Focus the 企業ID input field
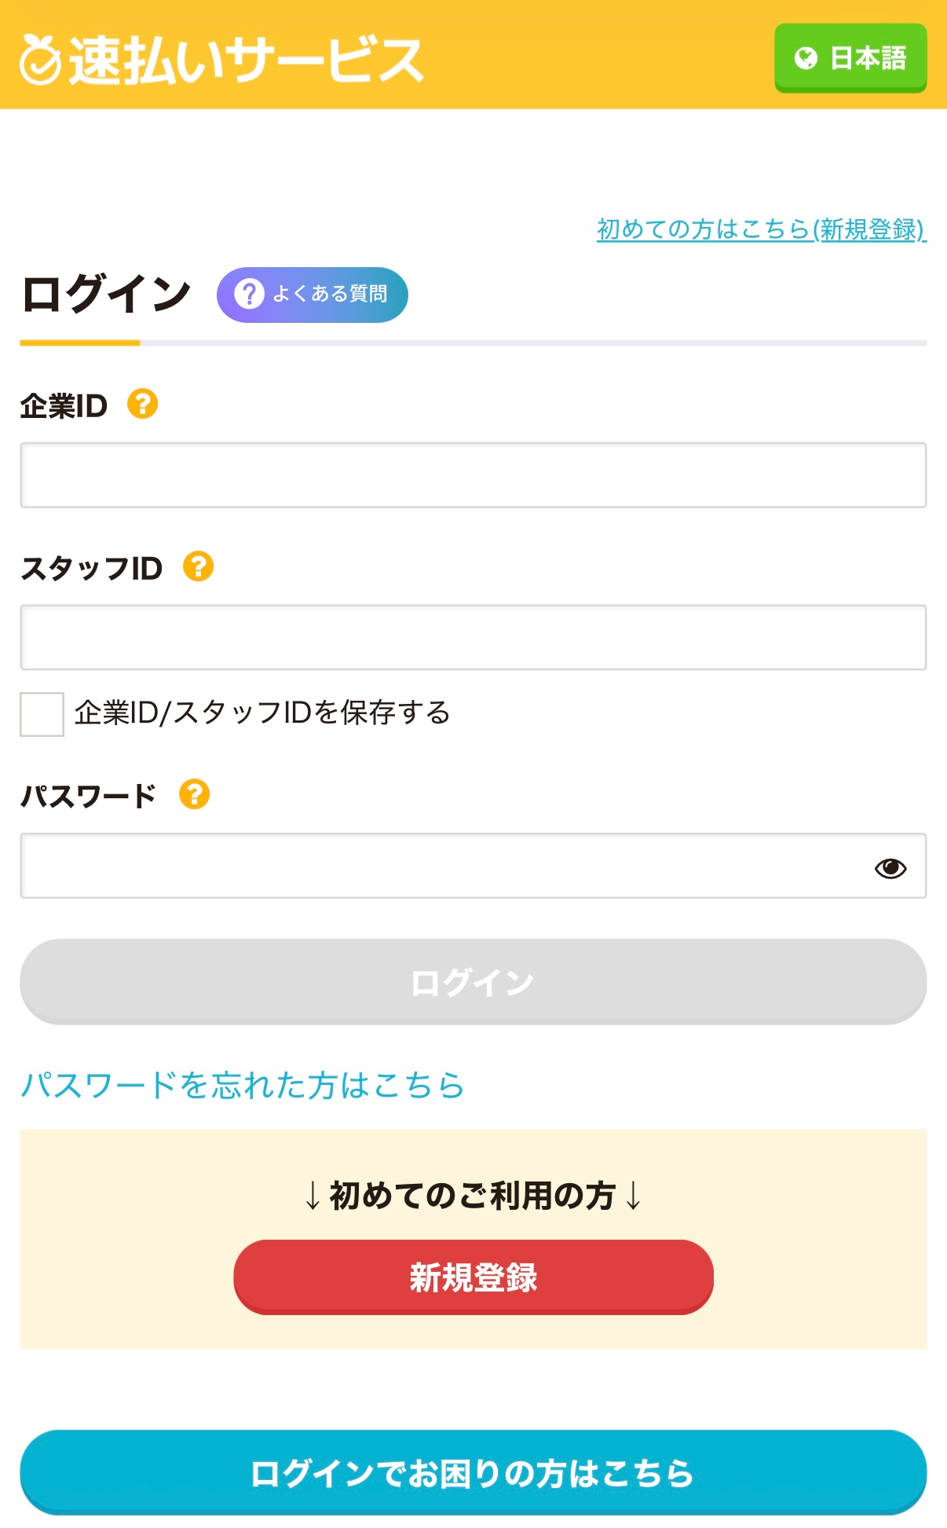This screenshot has height=1528, width=947. (473, 475)
